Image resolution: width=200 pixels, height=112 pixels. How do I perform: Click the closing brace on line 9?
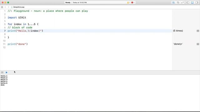(8, 37)
